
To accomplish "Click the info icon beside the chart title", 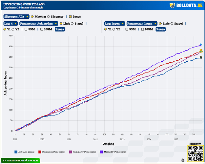I will (x=44, y=4).
